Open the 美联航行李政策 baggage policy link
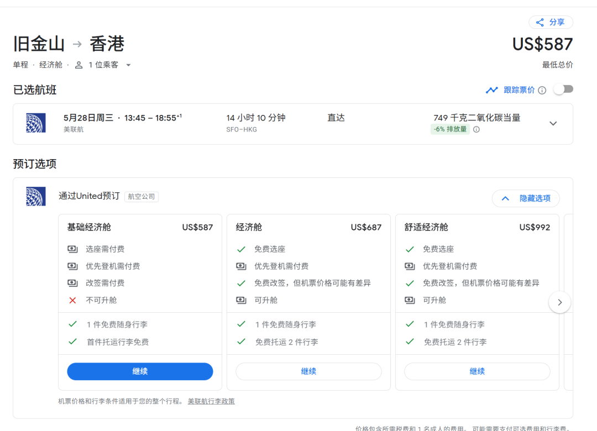This screenshot has height=431, width=597. [211, 401]
